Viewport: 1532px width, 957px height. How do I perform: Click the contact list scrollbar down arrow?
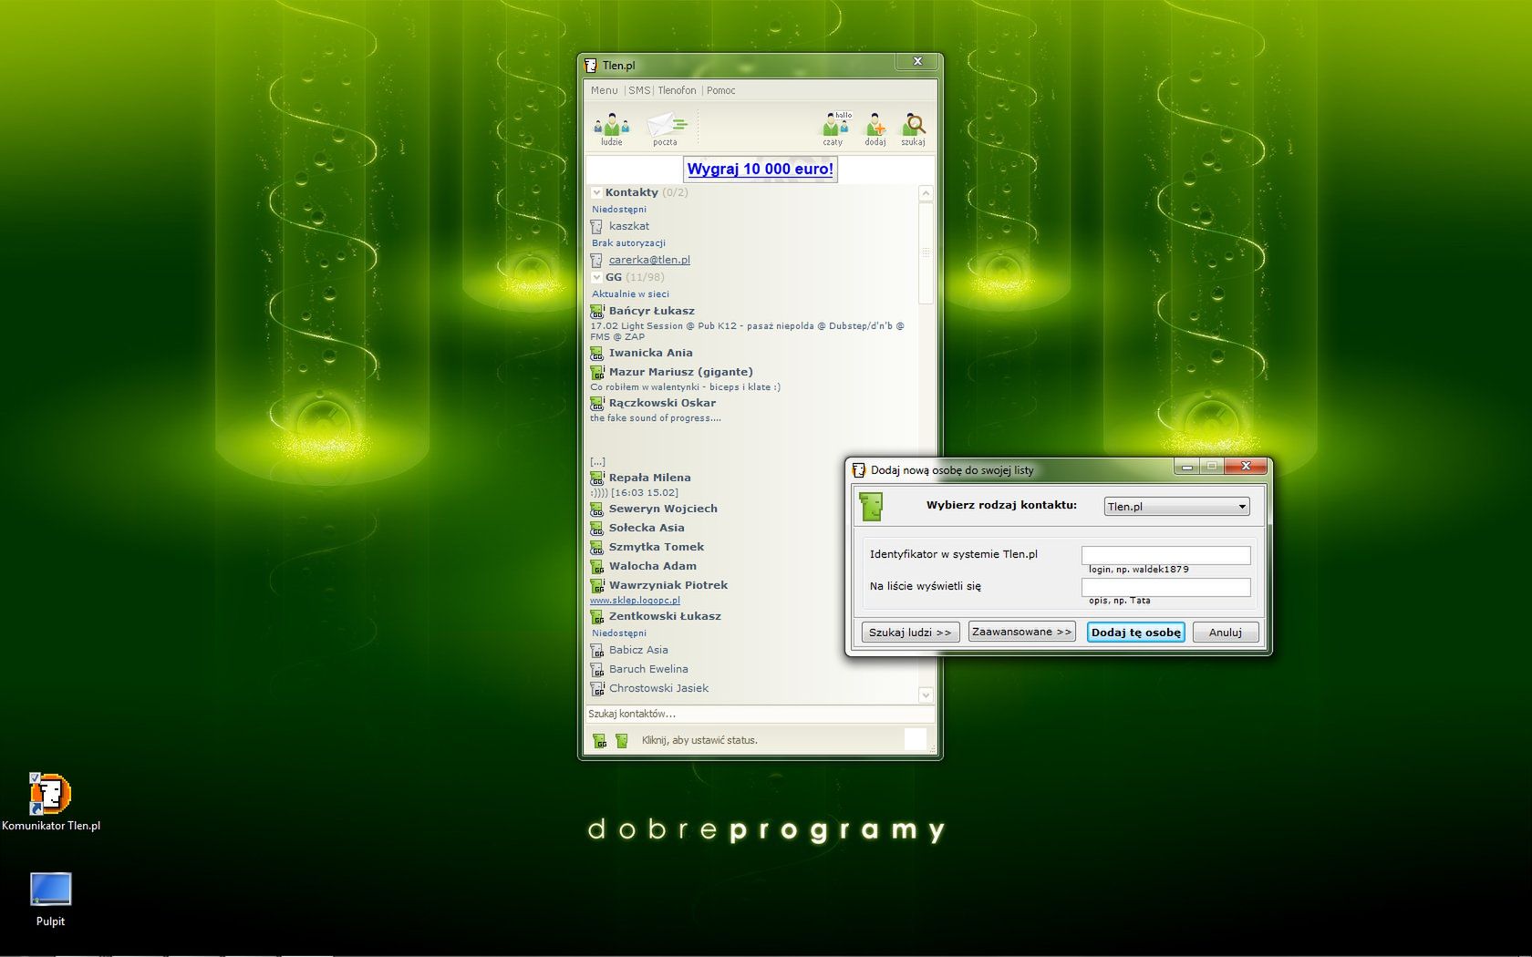(926, 695)
